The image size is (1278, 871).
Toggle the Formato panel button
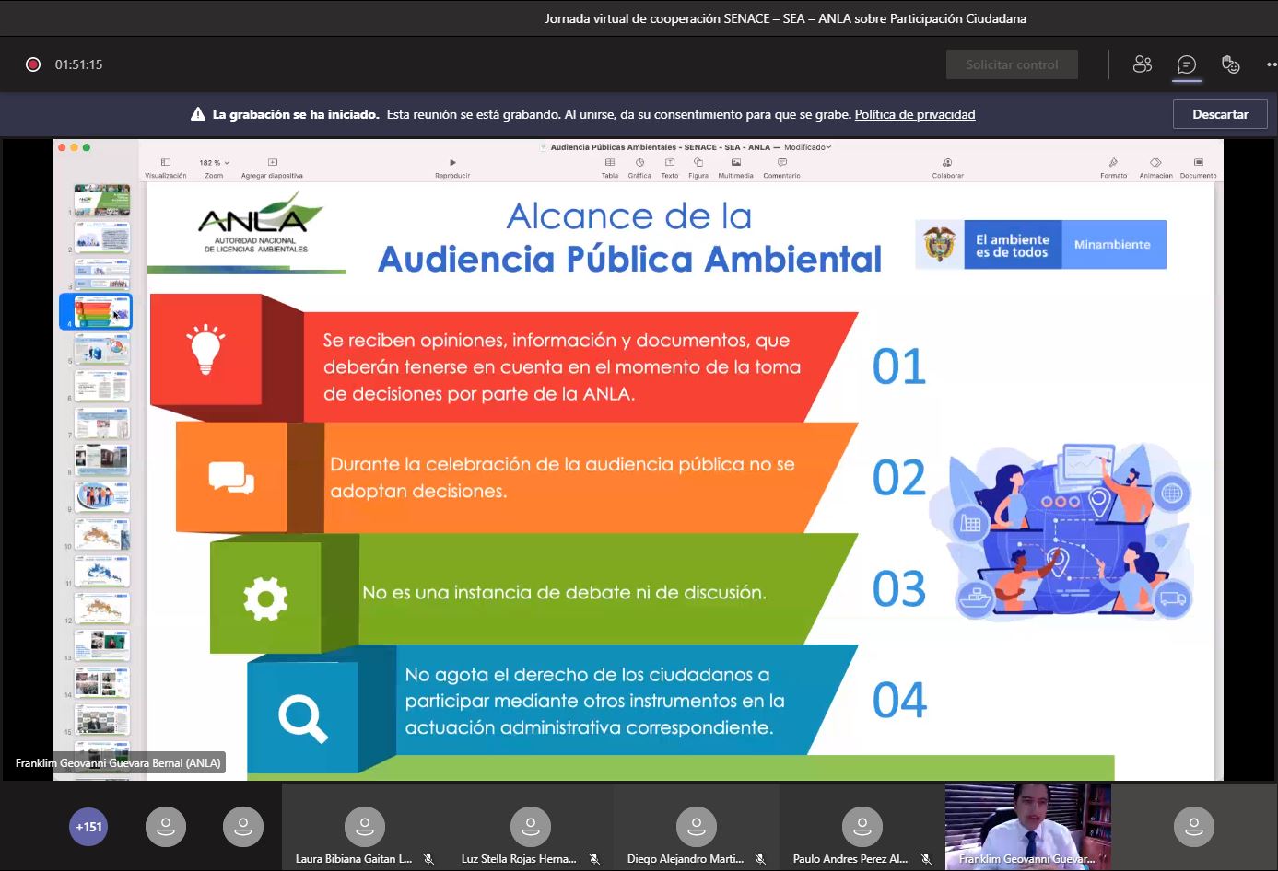tap(1113, 163)
